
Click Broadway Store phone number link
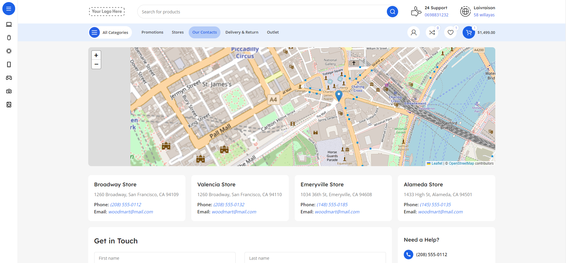pyautogui.click(x=126, y=205)
